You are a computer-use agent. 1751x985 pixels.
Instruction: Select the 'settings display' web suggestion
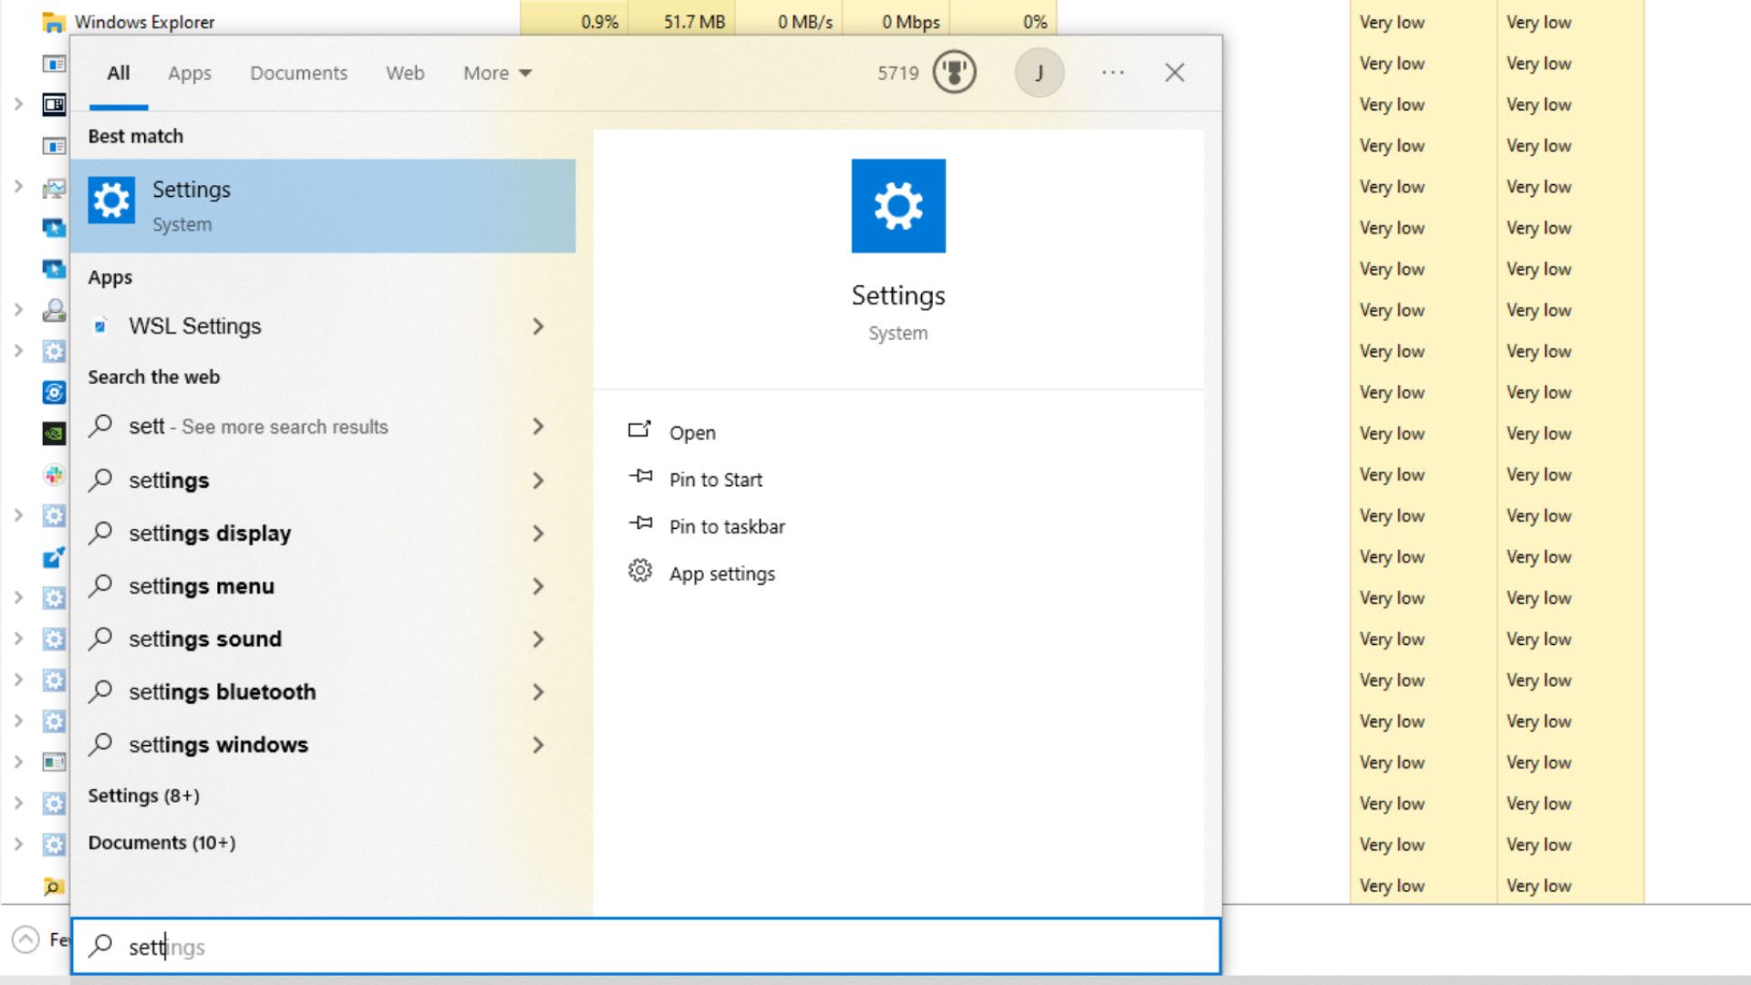[x=323, y=534]
